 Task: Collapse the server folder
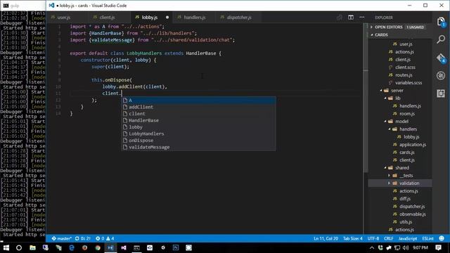(381, 91)
